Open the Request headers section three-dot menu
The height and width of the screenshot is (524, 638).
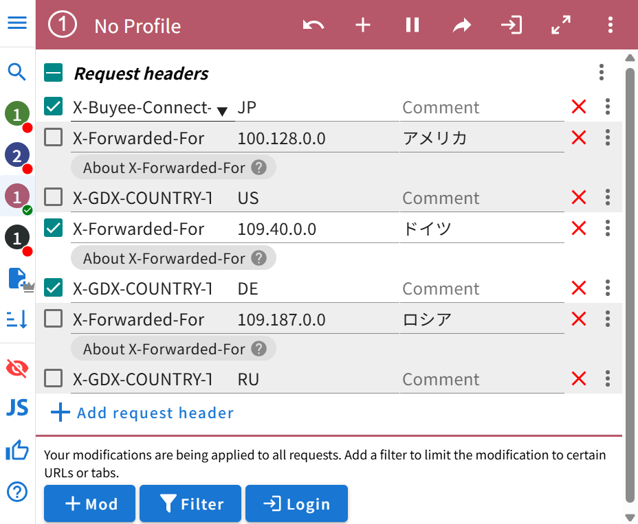coord(602,72)
